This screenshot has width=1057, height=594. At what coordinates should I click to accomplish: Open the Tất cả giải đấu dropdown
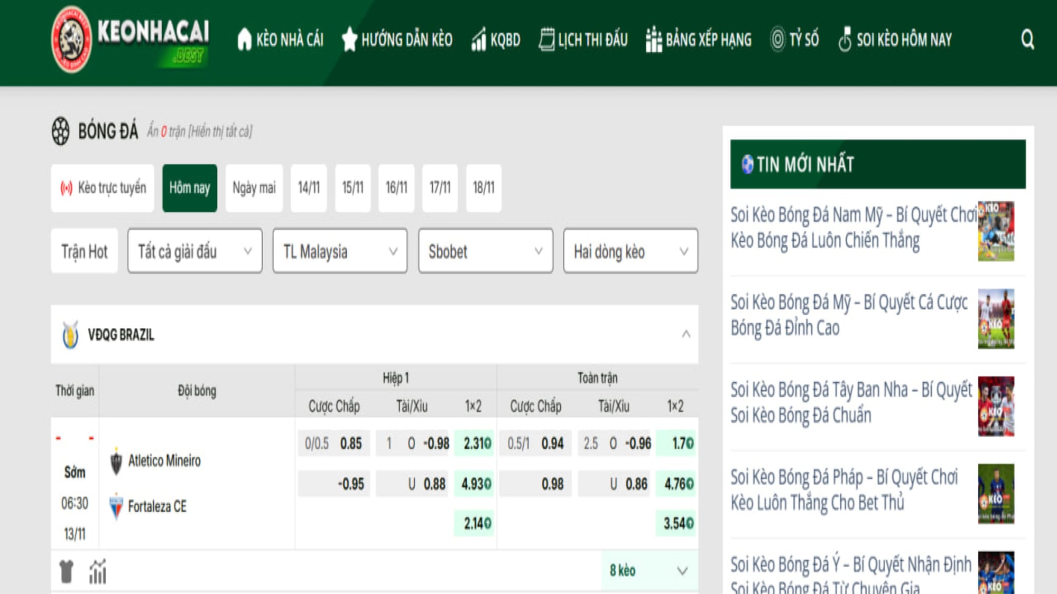tap(194, 251)
